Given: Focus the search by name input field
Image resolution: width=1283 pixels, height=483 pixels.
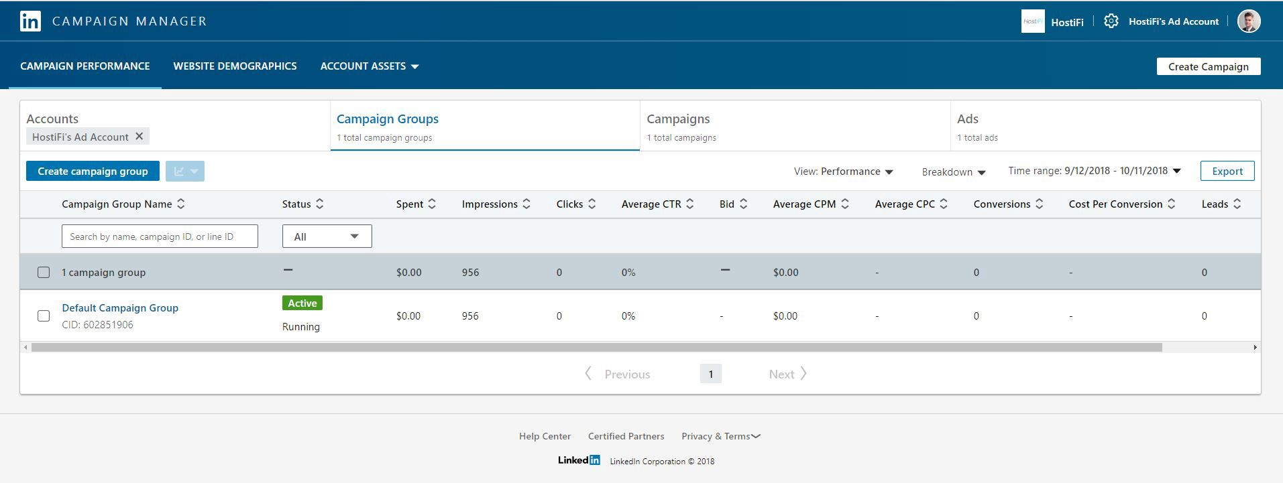Looking at the screenshot, I should (x=160, y=236).
